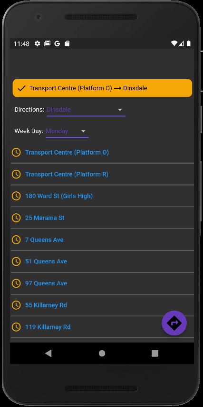Image resolution: width=203 pixels, height=407 pixels.
Task: Tap clock icon beside 55 Killarney Rd
Action: coord(16,305)
